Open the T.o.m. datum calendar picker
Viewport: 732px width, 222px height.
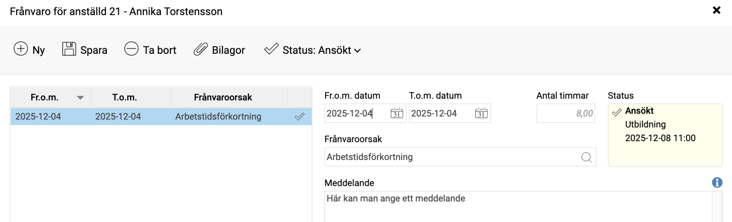481,113
